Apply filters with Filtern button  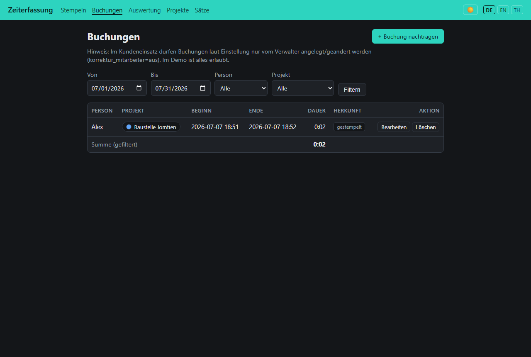point(352,89)
